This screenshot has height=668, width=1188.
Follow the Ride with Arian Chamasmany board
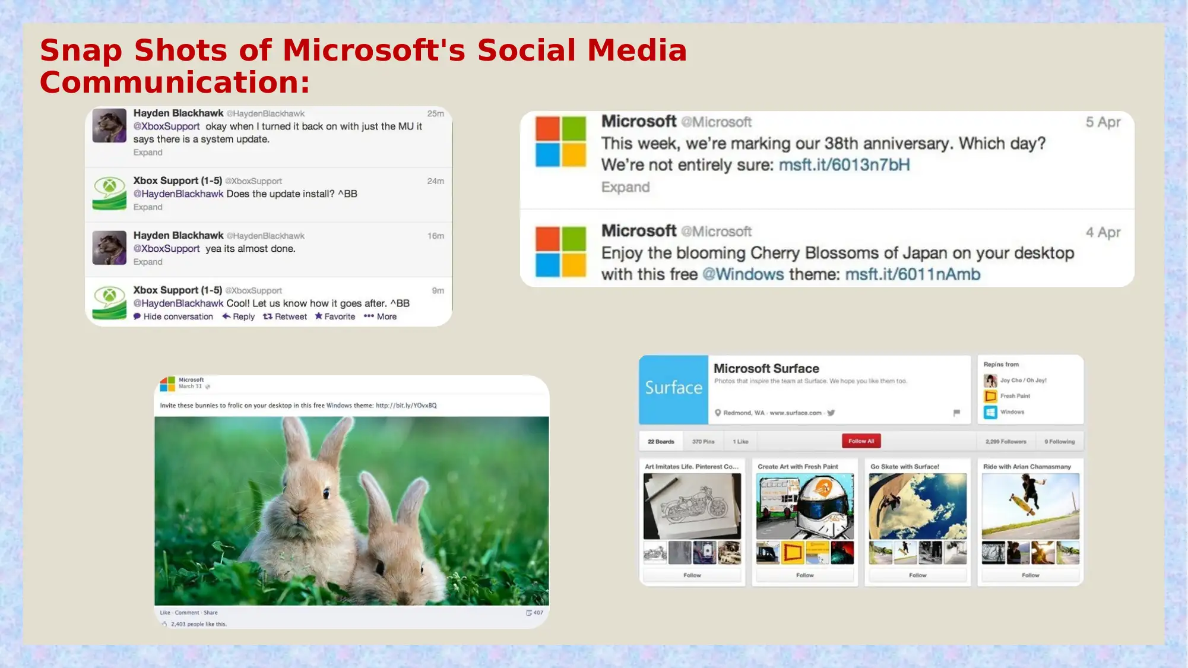click(1031, 575)
